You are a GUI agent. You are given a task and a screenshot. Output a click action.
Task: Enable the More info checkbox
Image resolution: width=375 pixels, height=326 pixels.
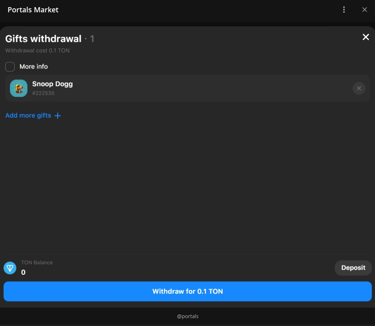[10, 66]
